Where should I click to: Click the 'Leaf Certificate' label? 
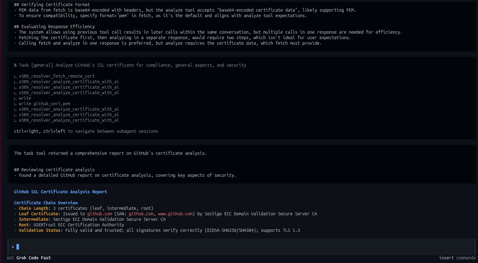pos(38,214)
